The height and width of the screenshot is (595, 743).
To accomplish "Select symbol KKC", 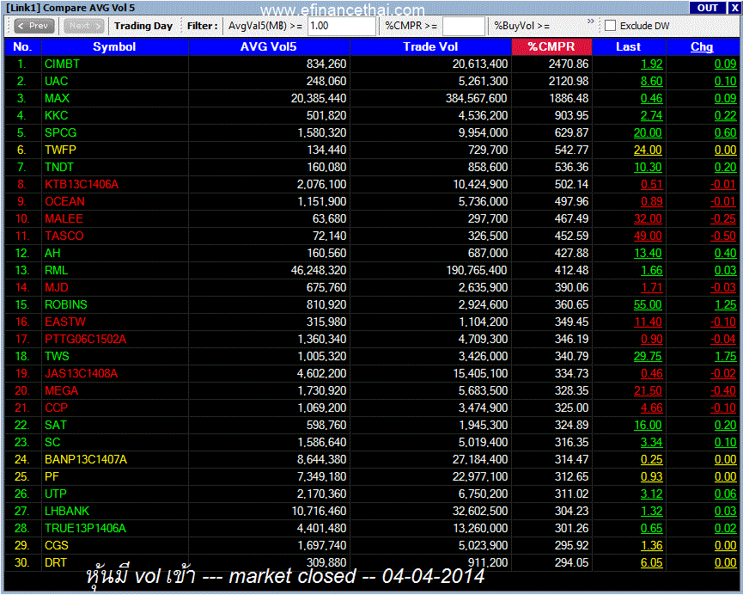I will pyautogui.click(x=57, y=115).
